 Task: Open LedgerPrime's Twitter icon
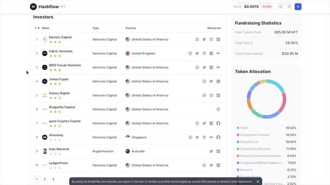tap(211, 165)
